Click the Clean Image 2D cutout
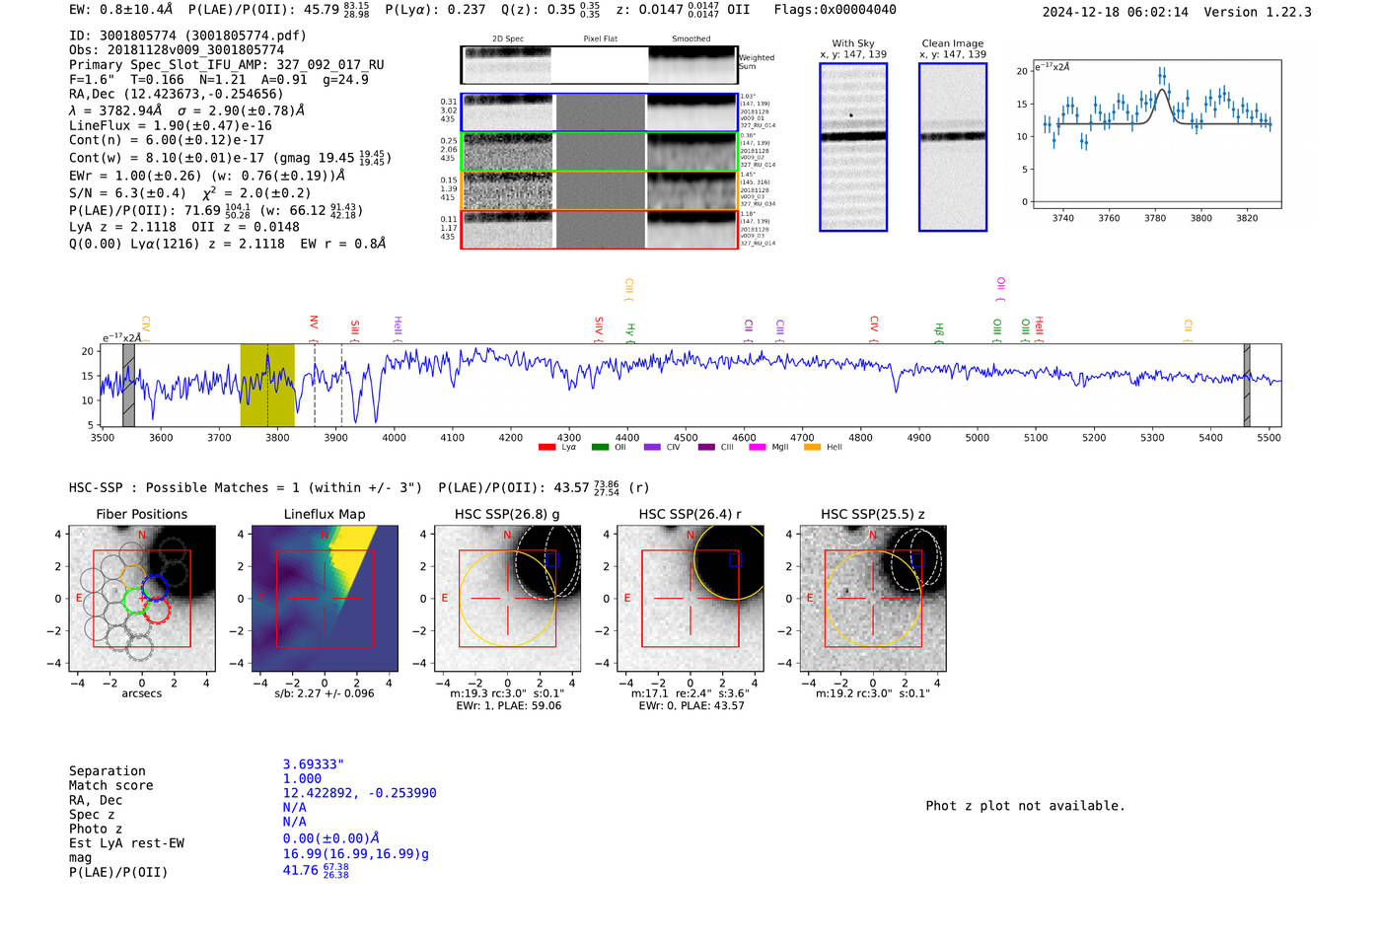The image size is (1381, 940). click(x=953, y=147)
